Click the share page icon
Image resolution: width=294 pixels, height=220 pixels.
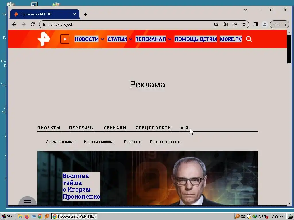[x=235, y=24]
